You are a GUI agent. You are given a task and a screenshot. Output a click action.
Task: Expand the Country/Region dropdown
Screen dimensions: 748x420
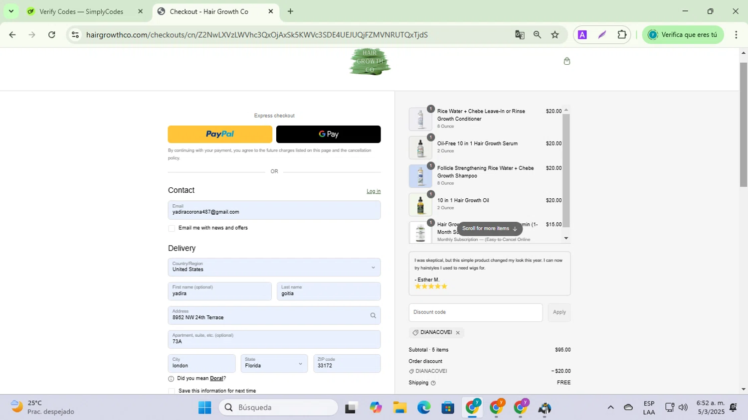pos(274,267)
